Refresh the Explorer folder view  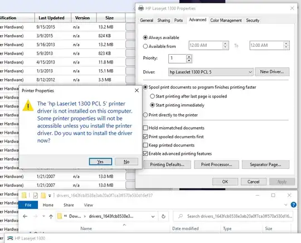pos(163,216)
